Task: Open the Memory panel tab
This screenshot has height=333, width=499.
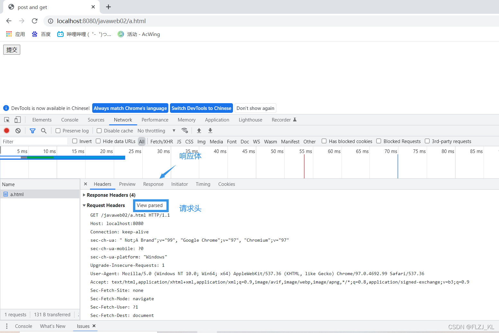Action: (187, 120)
